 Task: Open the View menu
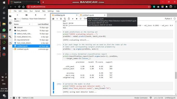26,11
